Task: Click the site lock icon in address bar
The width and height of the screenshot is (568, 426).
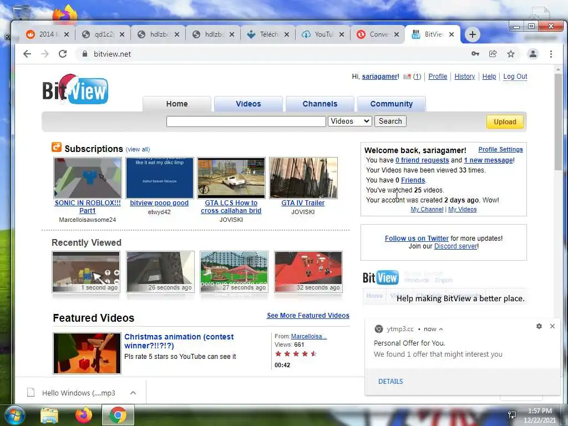Action: point(85,54)
